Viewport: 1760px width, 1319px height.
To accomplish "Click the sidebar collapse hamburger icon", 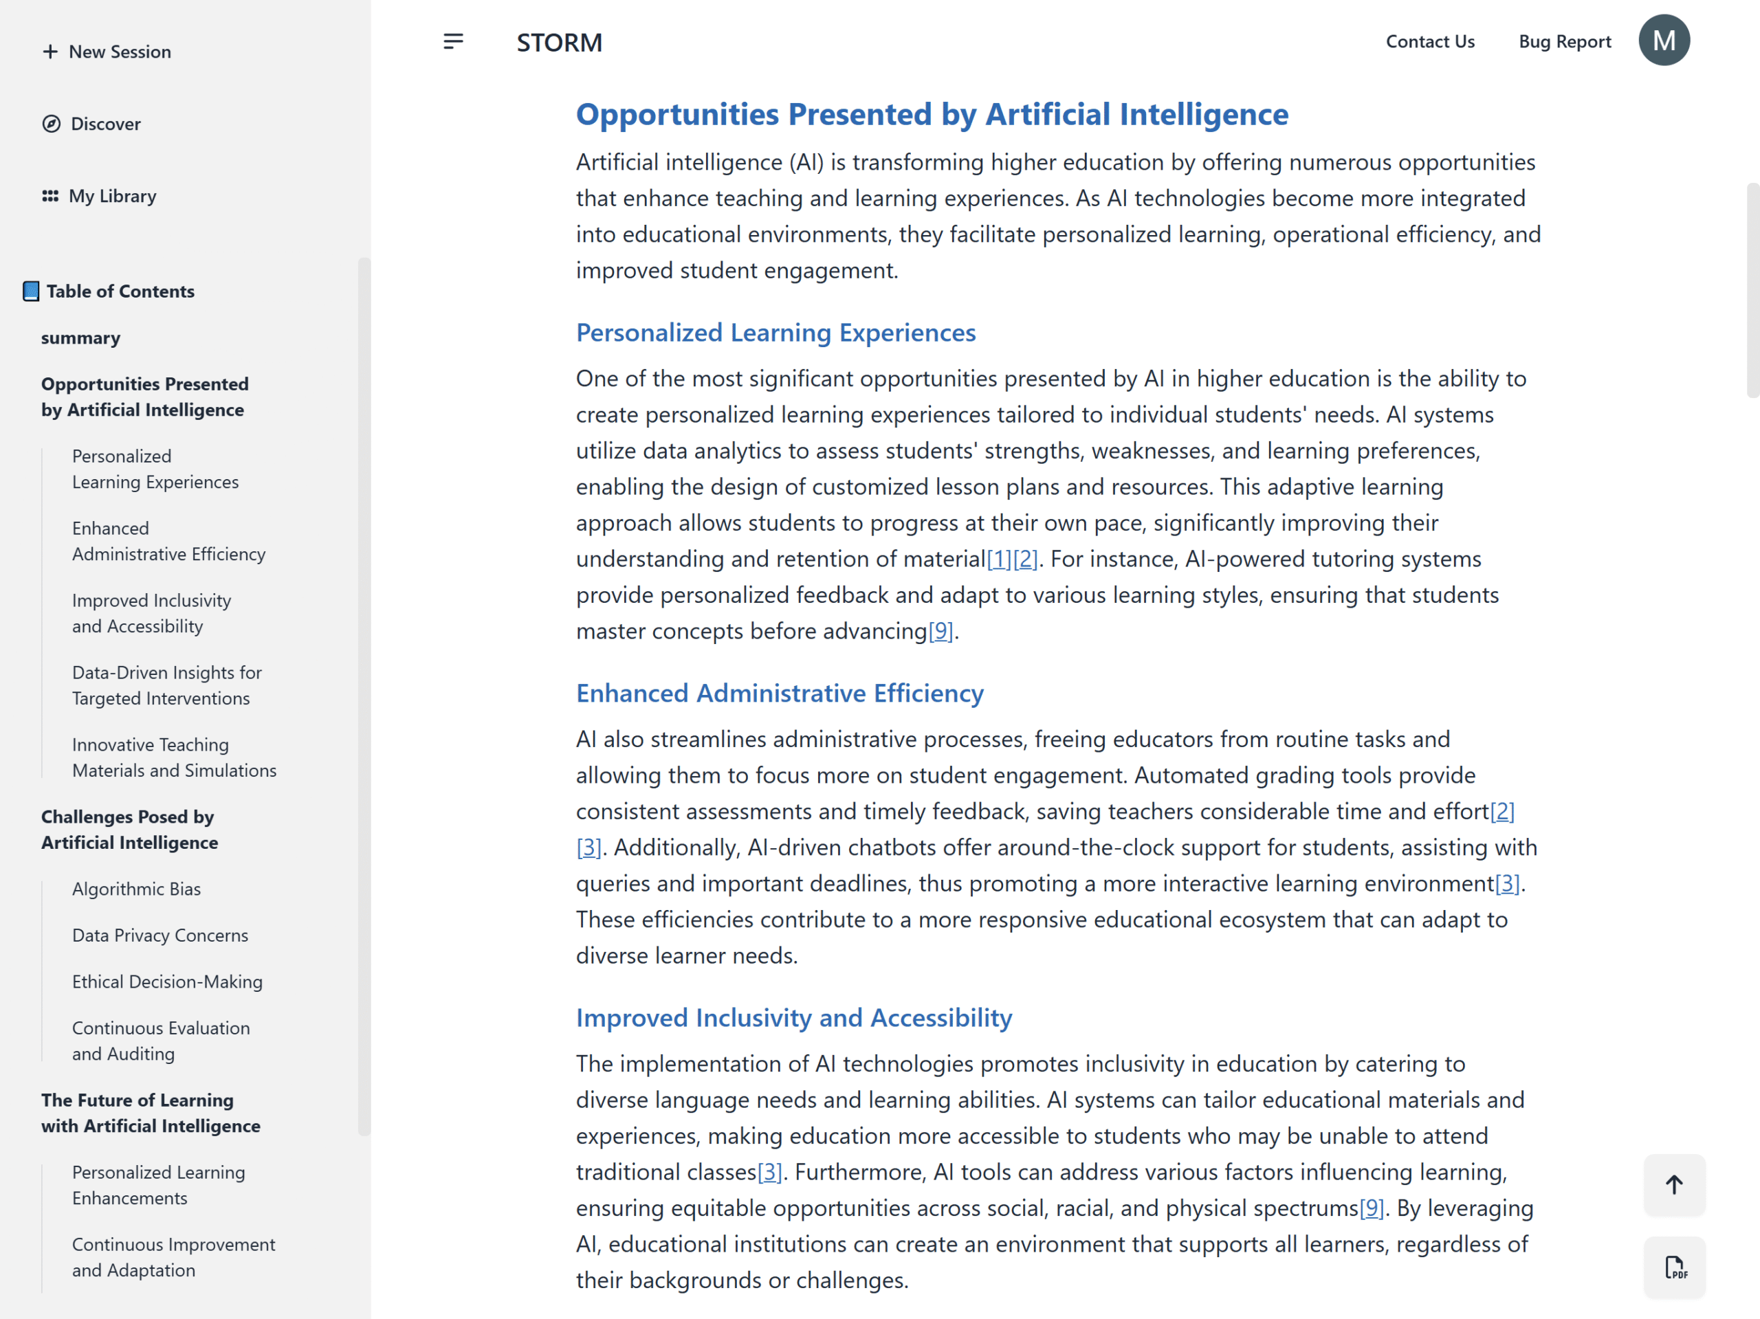I will pyautogui.click(x=453, y=41).
